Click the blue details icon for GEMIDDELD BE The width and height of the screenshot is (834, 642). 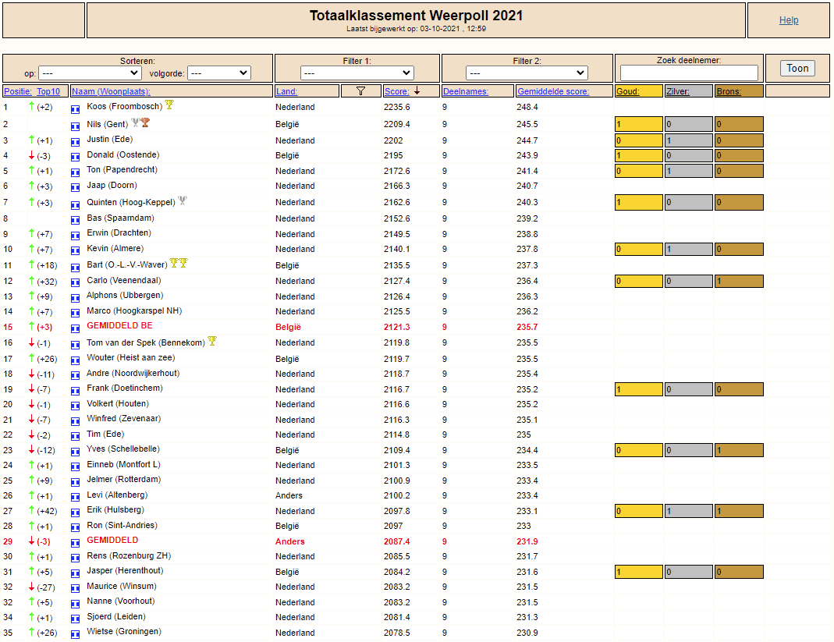pos(75,329)
